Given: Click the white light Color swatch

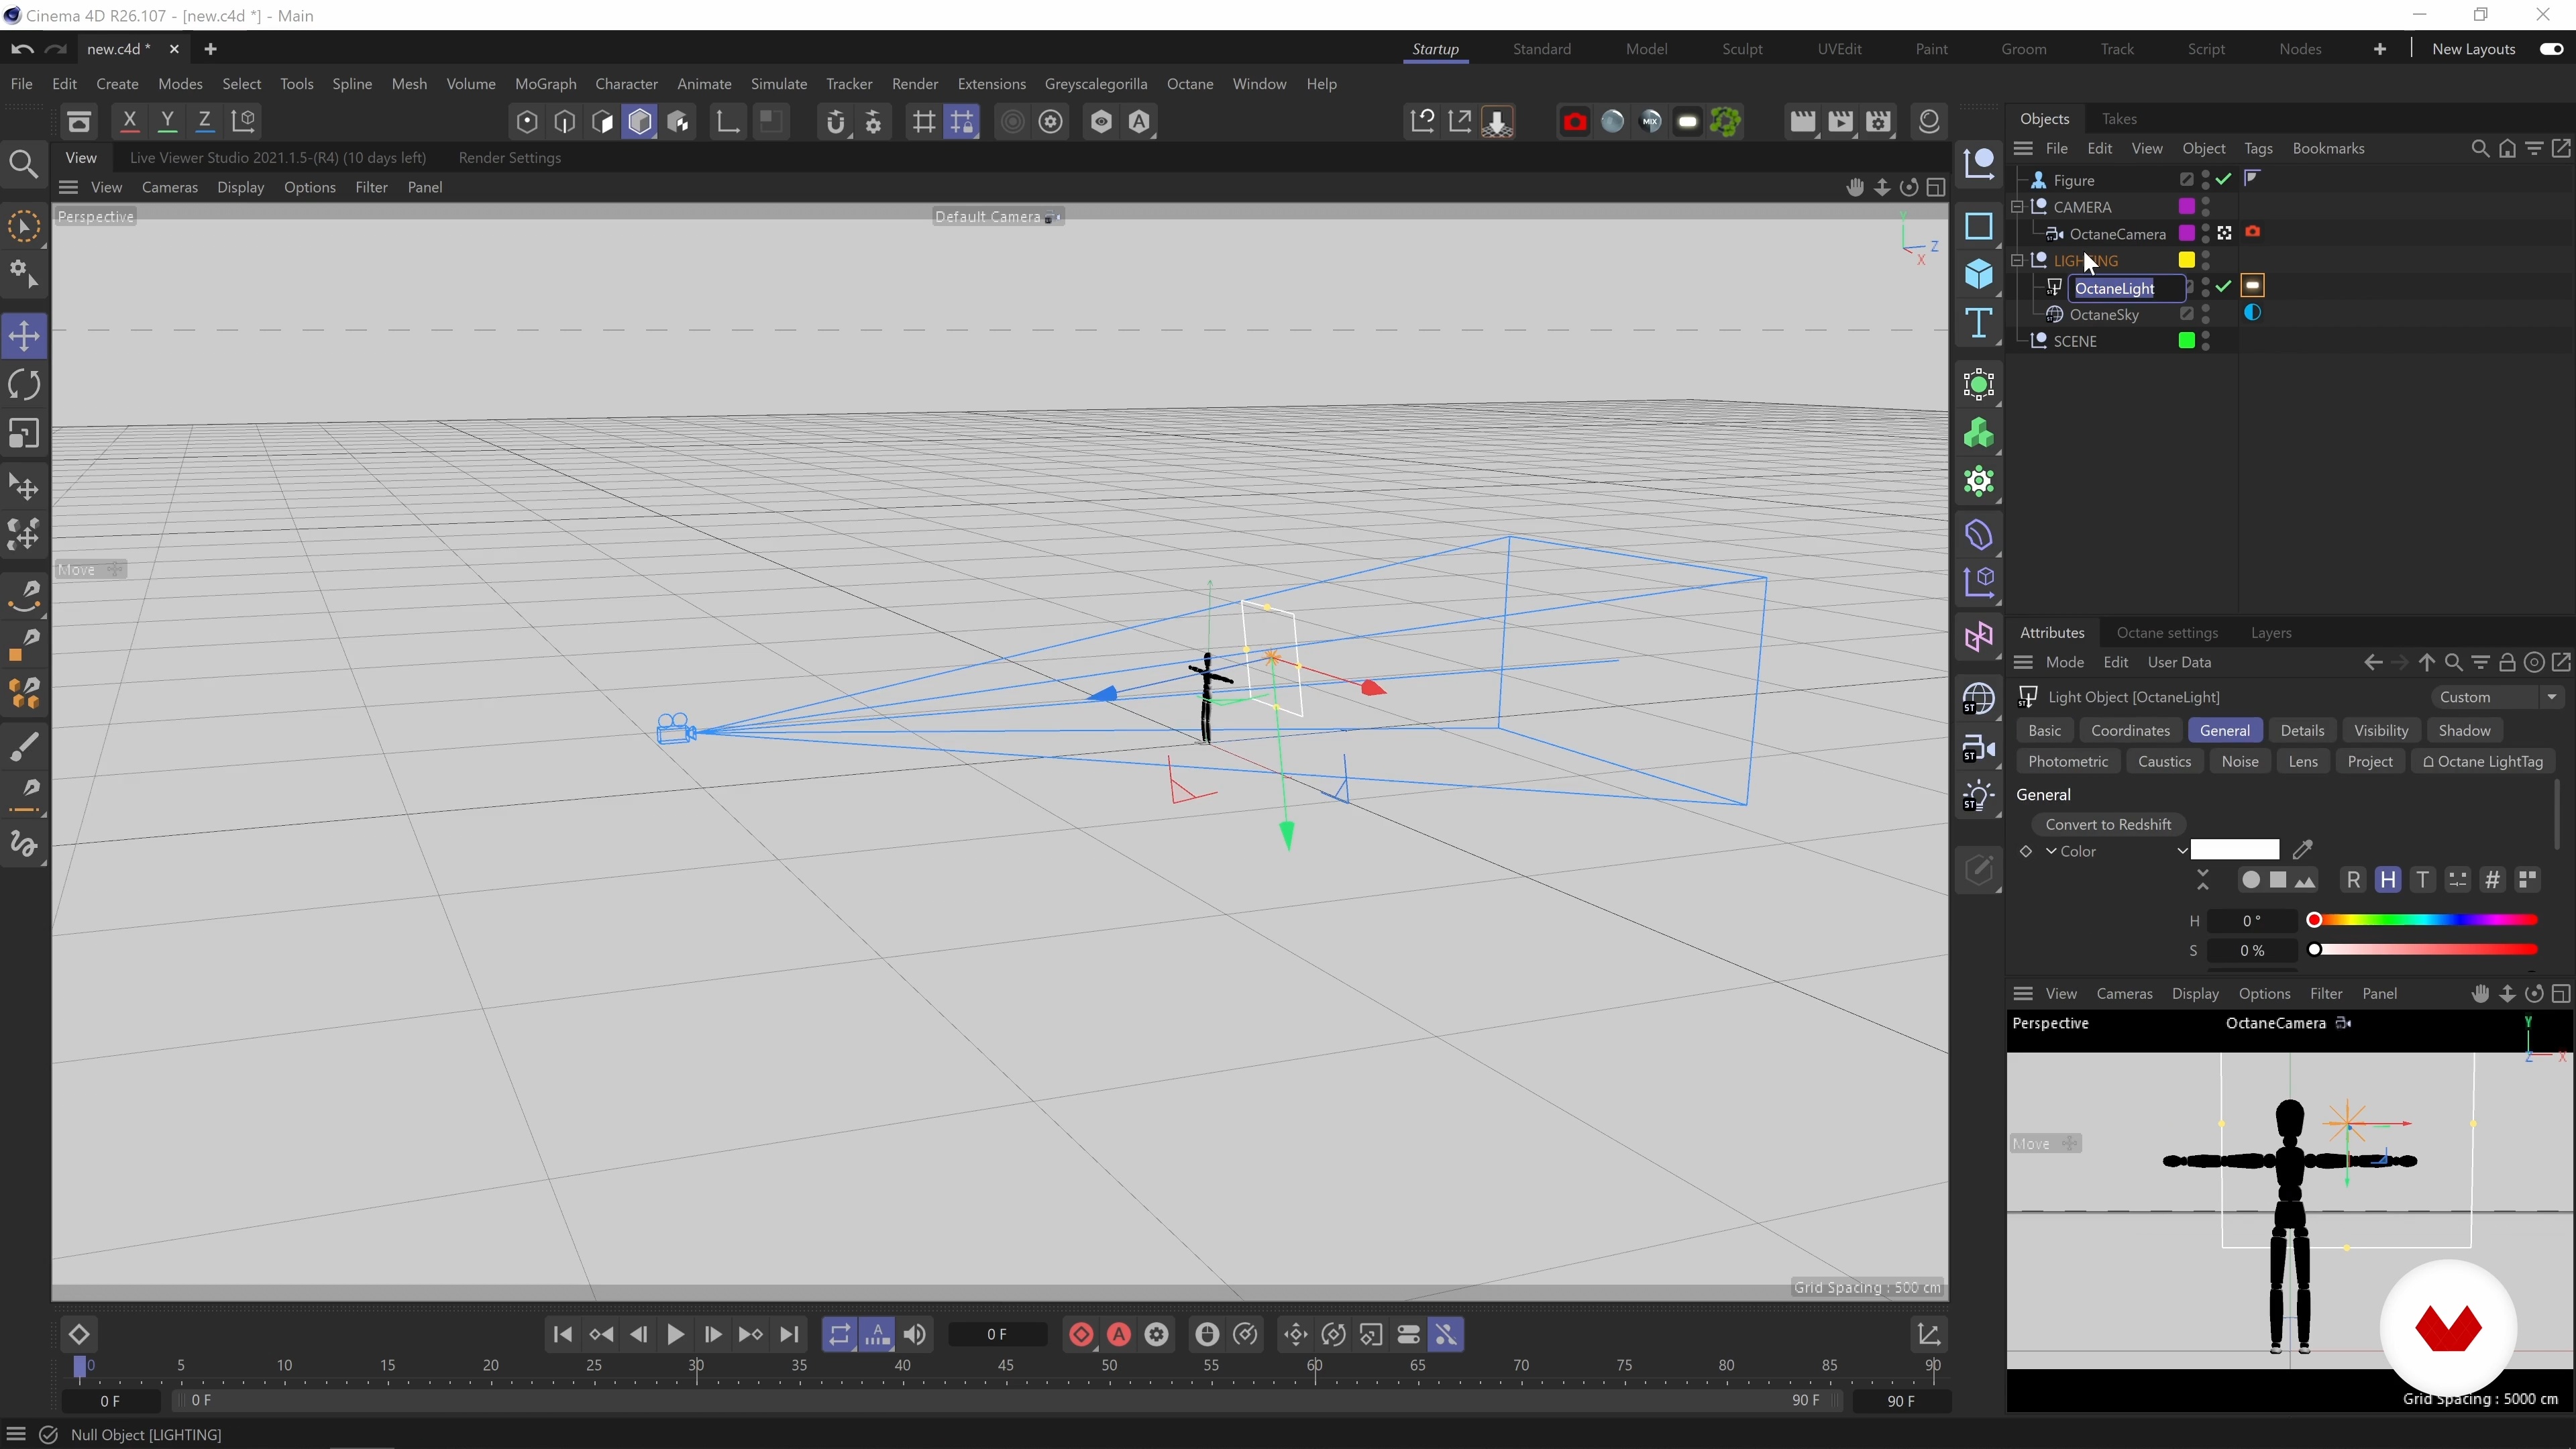Looking at the screenshot, I should (x=2234, y=850).
